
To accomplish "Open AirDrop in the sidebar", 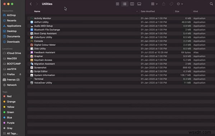I will (x=11, y=15).
